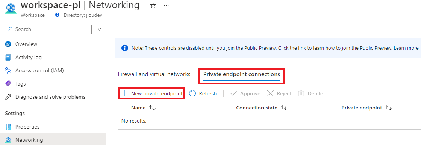Sort by Private endpoint column
This screenshot has height=145, width=421.
click(389, 108)
